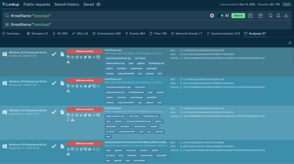Click the checkmark icon in October 05 row

[54, 54]
